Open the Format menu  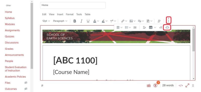pos(70,14)
